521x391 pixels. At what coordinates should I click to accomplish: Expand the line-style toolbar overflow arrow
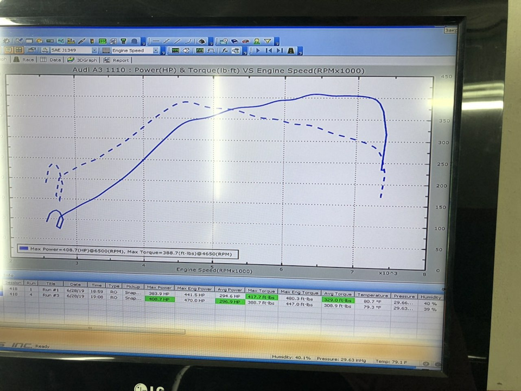pos(211,42)
